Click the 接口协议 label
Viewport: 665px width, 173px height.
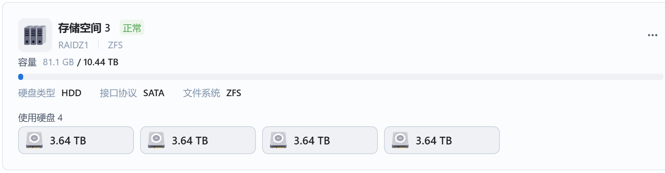coord(118,93)
